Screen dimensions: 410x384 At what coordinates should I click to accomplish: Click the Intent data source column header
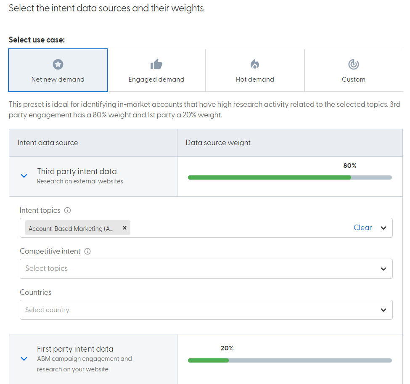tap(48, 143)
